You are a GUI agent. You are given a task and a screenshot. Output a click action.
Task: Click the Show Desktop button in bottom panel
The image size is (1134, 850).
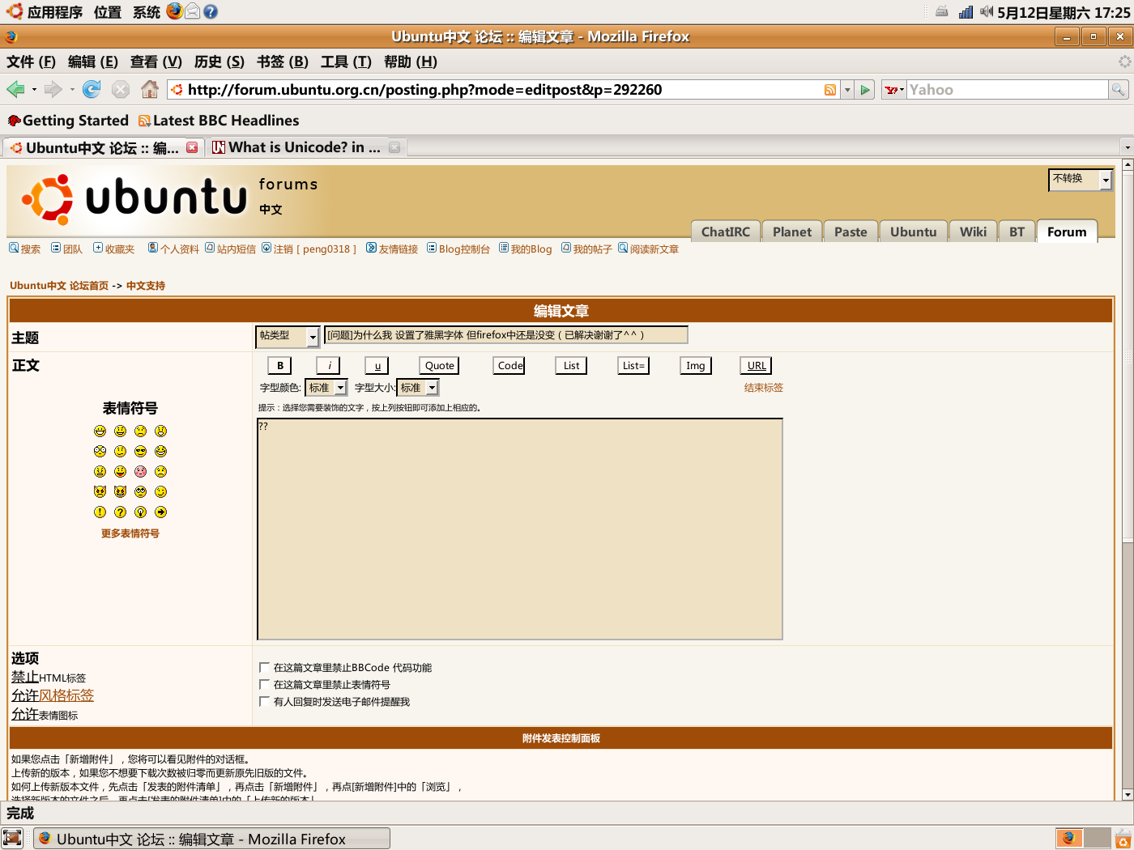(x=12, y=838)
